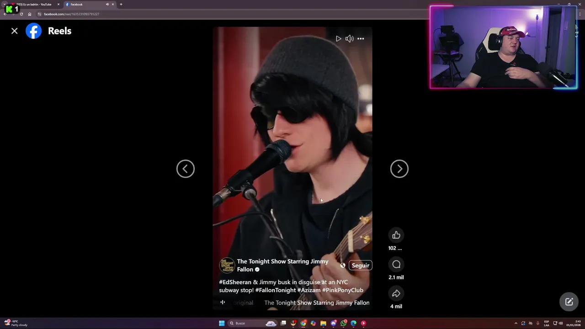The image size is (585, 329).
Task: Click the #EdSheeran hashtag
Action: [x=235, y=282]
